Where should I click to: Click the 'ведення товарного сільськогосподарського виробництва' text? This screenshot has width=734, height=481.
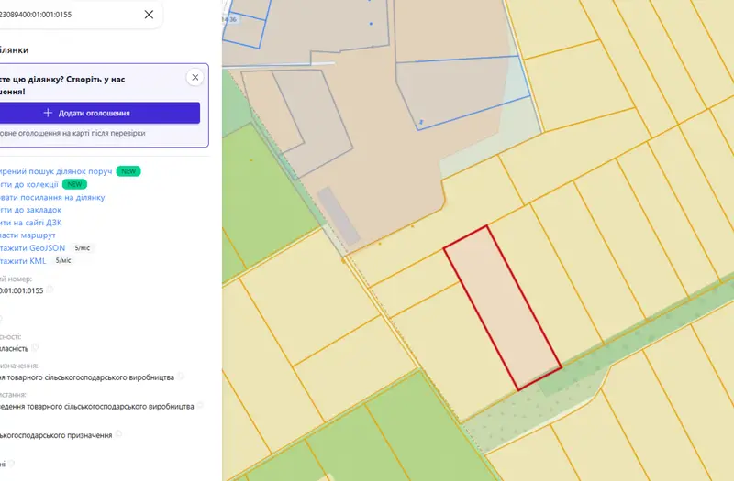pyautogui.click(x=97, y=407)
